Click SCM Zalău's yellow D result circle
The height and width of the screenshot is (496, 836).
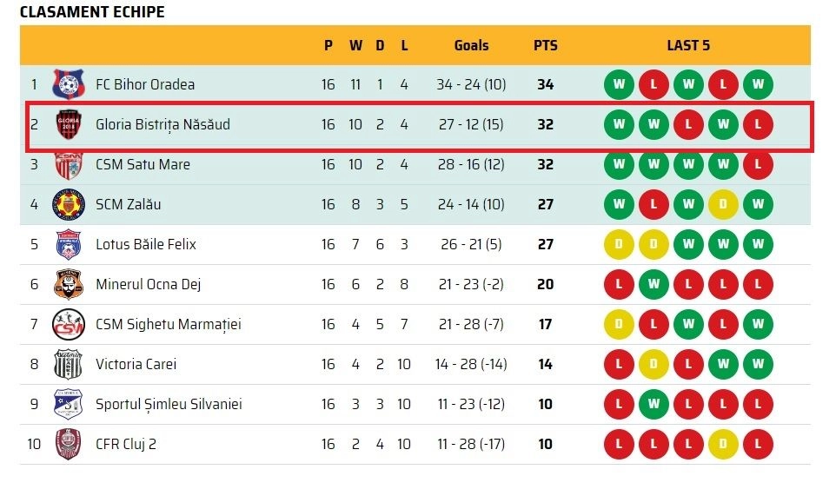[723, 204]
